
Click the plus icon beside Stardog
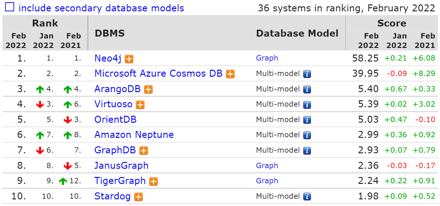[x=138, y=197]
